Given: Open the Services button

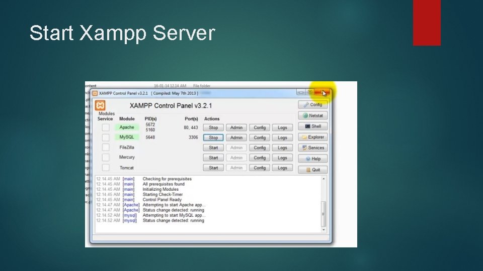Looking at the screenshot, I should click(x=312, y=148).
